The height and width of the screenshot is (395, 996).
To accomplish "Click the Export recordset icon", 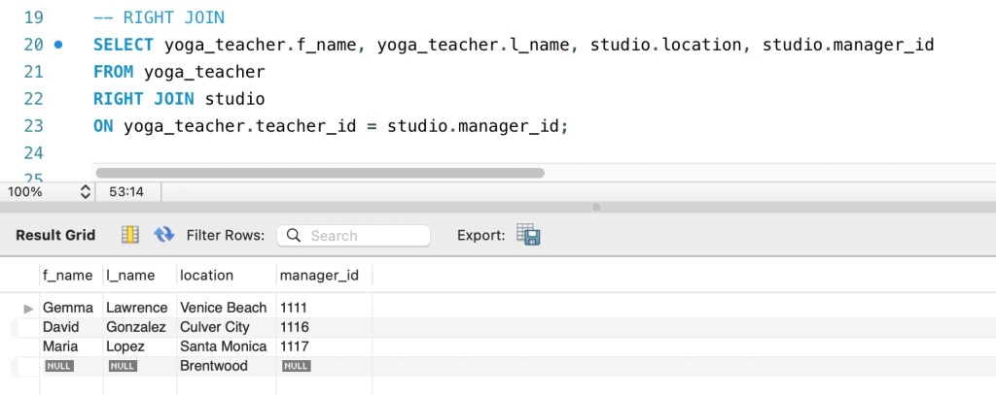I will tap(528, 235).
